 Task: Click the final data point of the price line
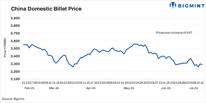pyautogui.click(x=202, y=64)
